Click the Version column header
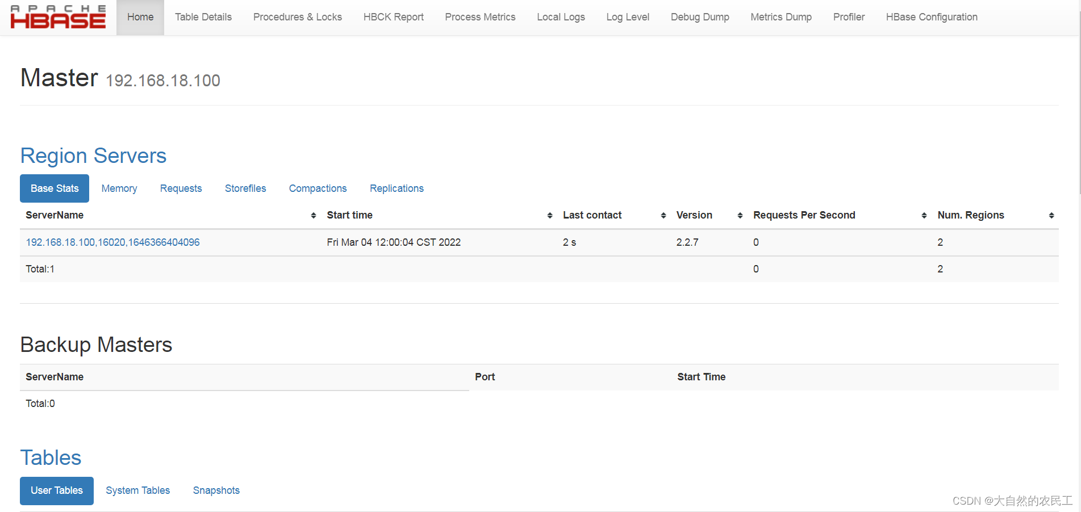This screenshot has height=512, width=1081. click(694, 215)
